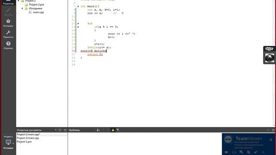
Task: Open Project-1.pro in open documents
Action: [24, 142]
